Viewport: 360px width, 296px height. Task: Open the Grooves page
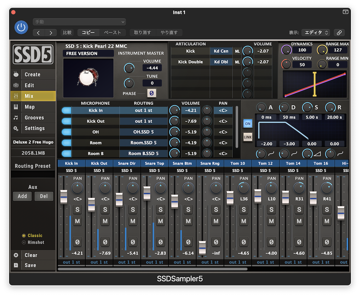pos(33,118)
